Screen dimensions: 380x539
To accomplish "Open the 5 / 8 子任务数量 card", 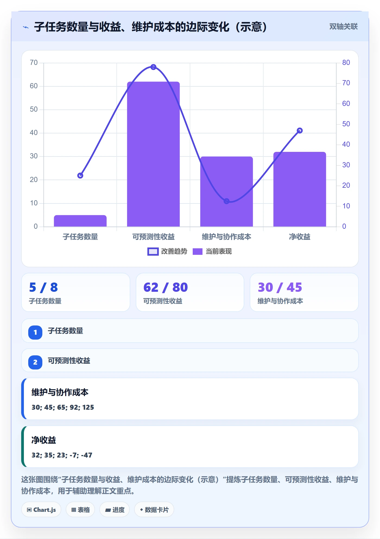I will pos(76,292).
